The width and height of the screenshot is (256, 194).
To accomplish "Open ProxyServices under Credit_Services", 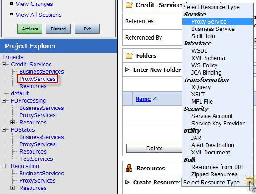I will [38, 79].
